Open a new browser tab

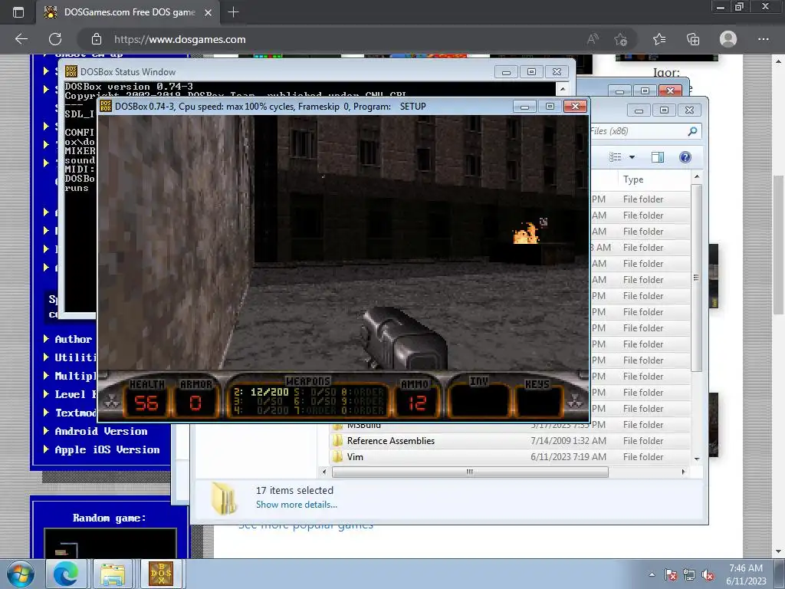click(x=233, y=12)
